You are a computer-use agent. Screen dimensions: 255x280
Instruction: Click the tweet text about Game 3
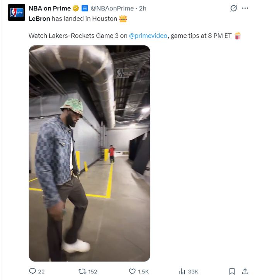point(130,36)
